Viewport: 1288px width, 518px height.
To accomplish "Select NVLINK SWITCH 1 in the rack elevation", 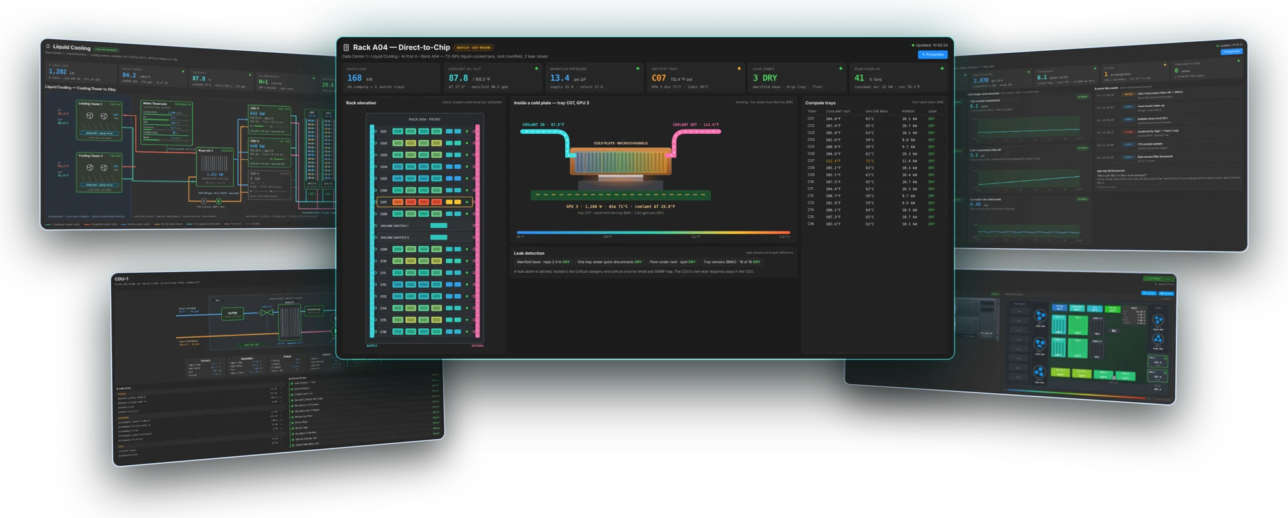I will (424, 226).
